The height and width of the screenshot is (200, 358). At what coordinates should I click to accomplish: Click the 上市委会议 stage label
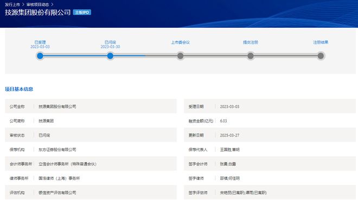(x=181, y=42)
